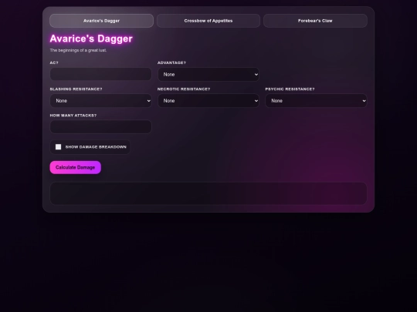This screenshot has height=312, width=417.
Task: Focus the How Many Attacks field
Action: click(x=101, y=127)
